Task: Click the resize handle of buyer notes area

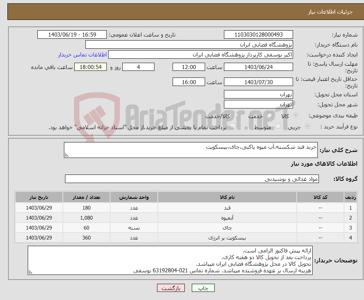Action: click(x=30, y=272)
